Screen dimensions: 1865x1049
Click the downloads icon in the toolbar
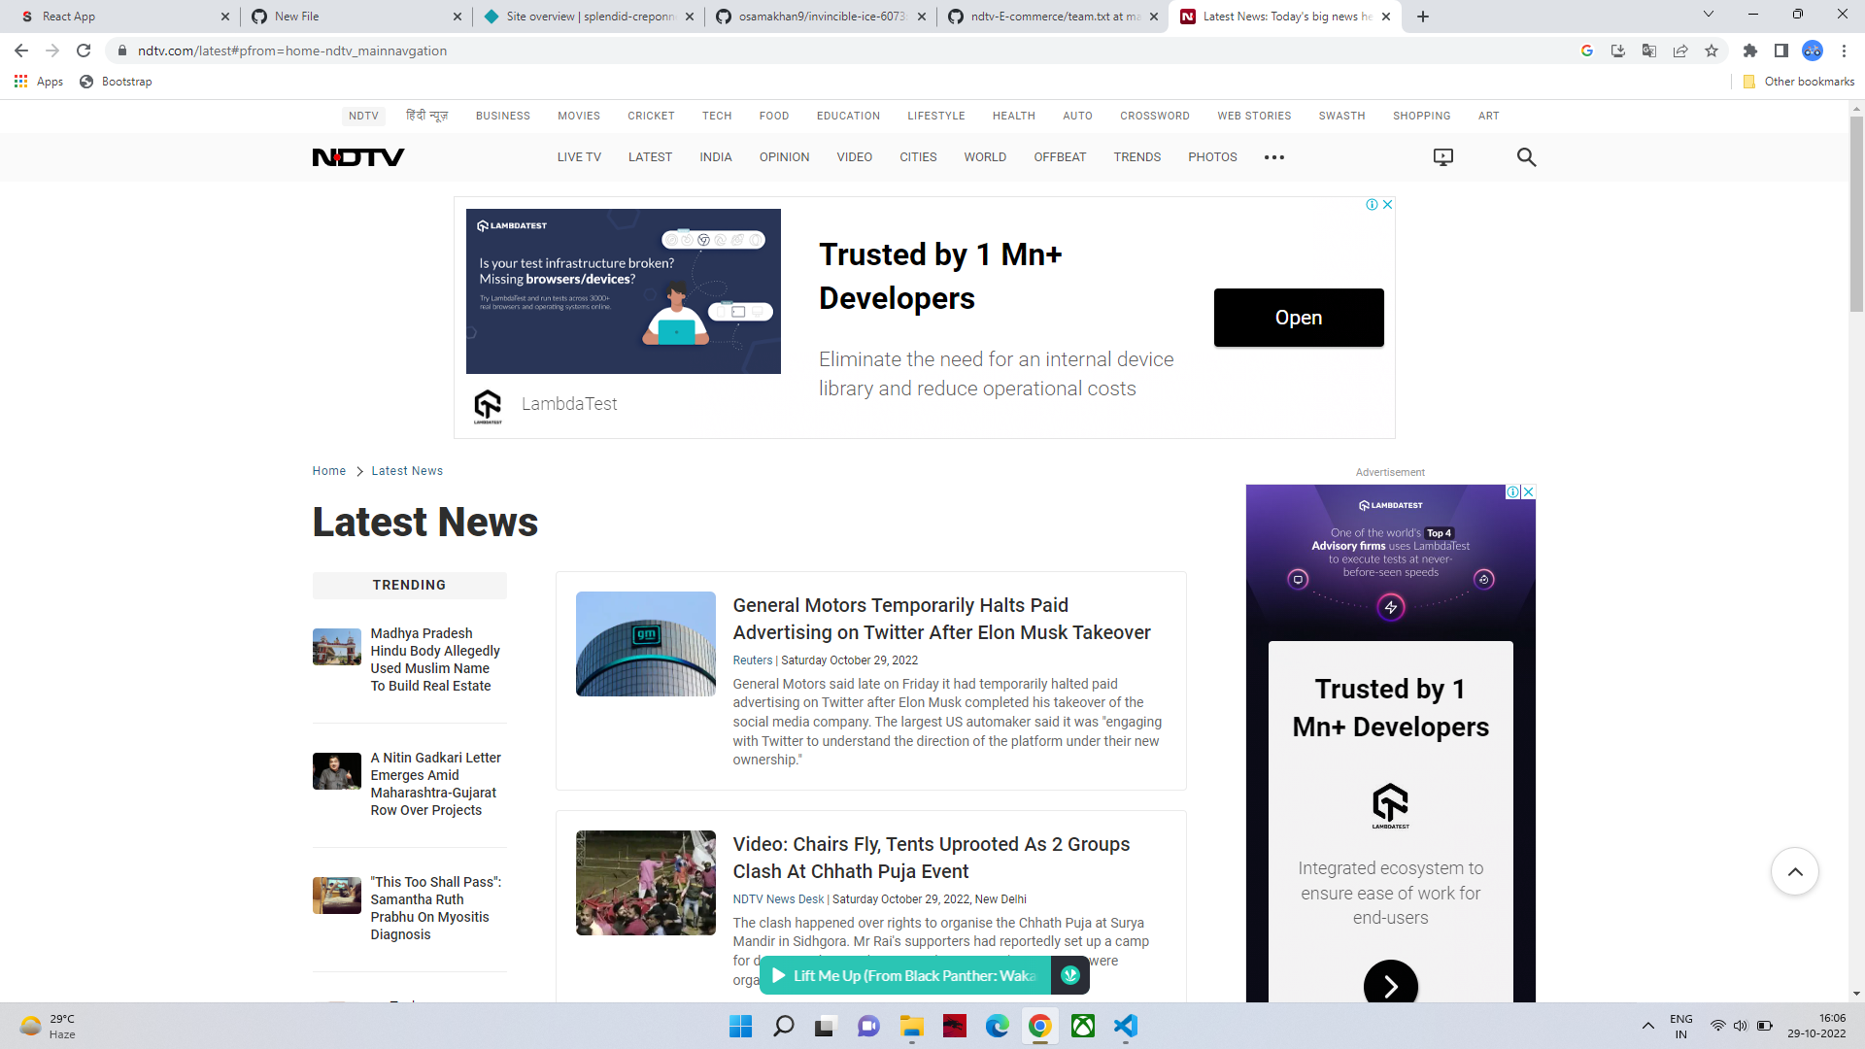click(x=1617, y=51)
